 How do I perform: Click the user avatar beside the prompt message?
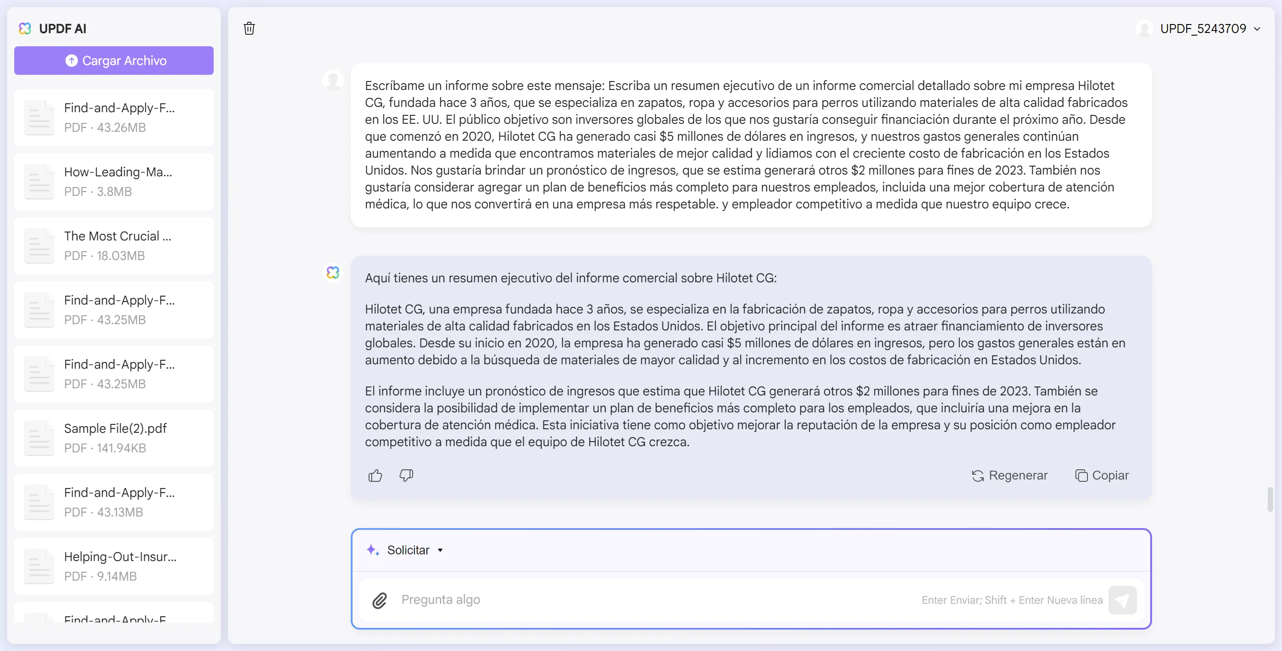(333, 80)
